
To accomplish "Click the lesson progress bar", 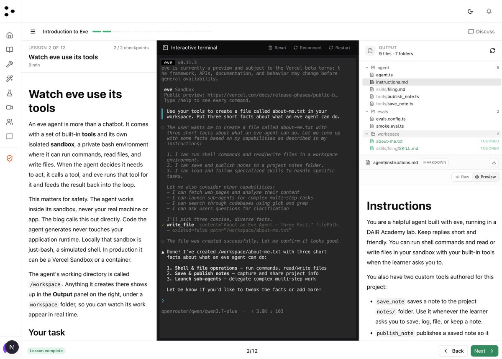I will point(152,32).
